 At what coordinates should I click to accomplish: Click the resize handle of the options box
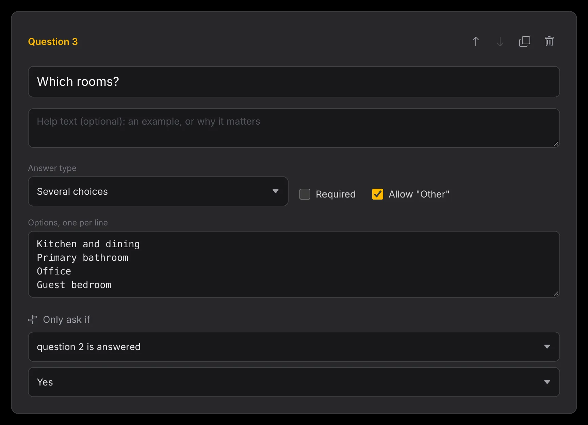point(556,294)
